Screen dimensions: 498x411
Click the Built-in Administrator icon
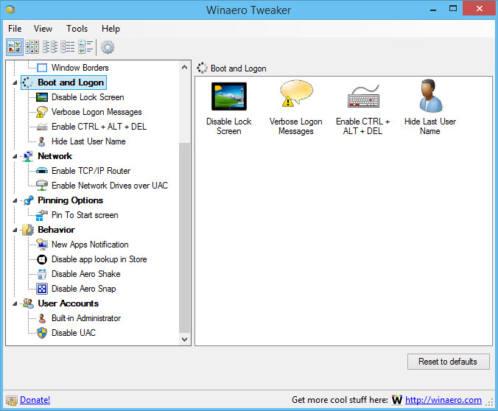coord(41,318)
